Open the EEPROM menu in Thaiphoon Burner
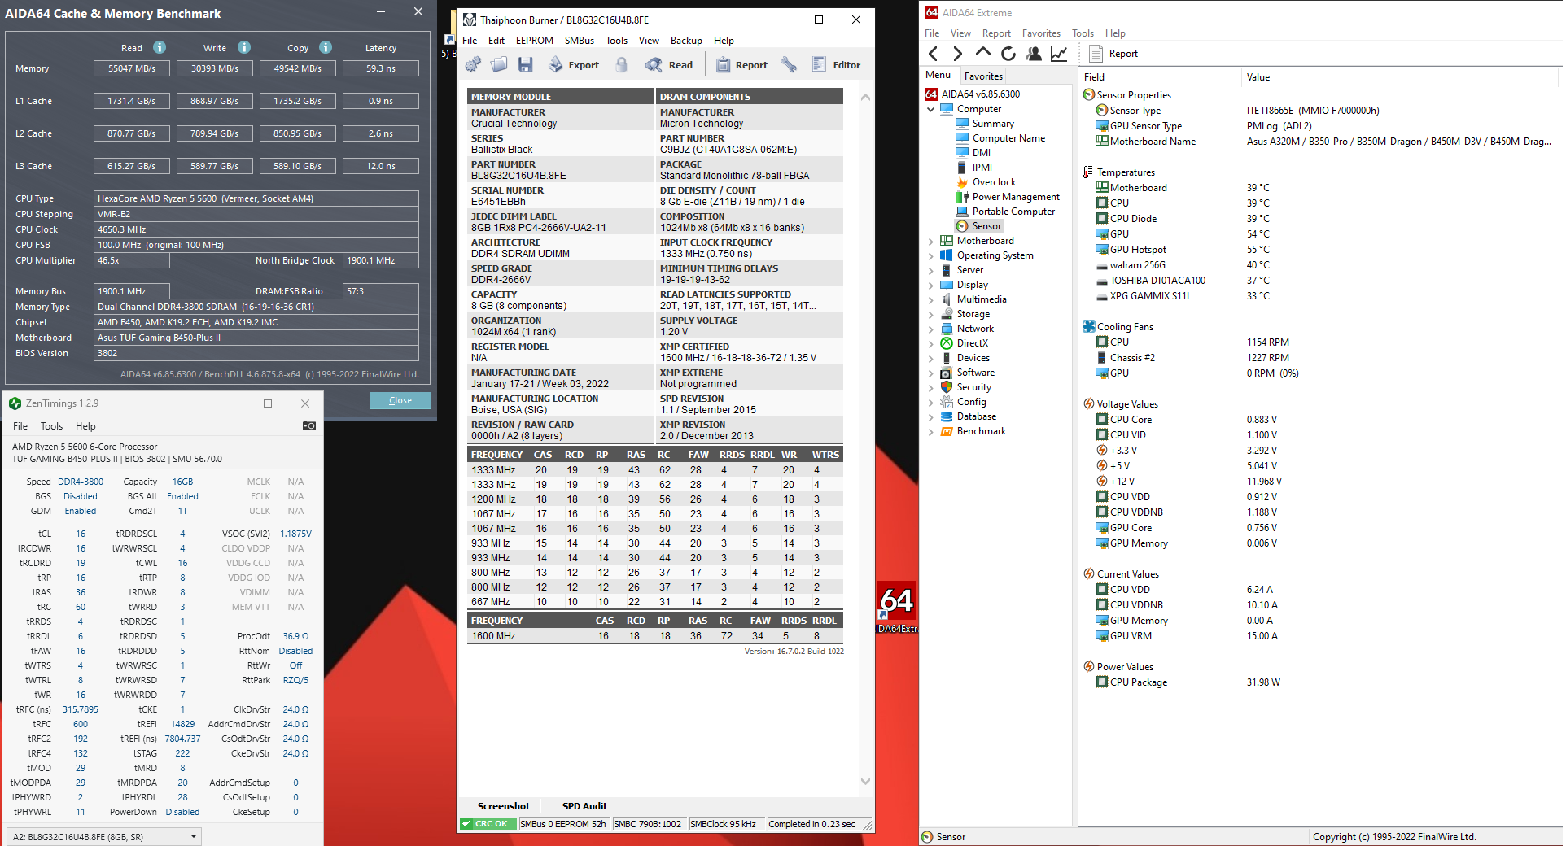This screenshot has width=1566, height=846. 535,41
